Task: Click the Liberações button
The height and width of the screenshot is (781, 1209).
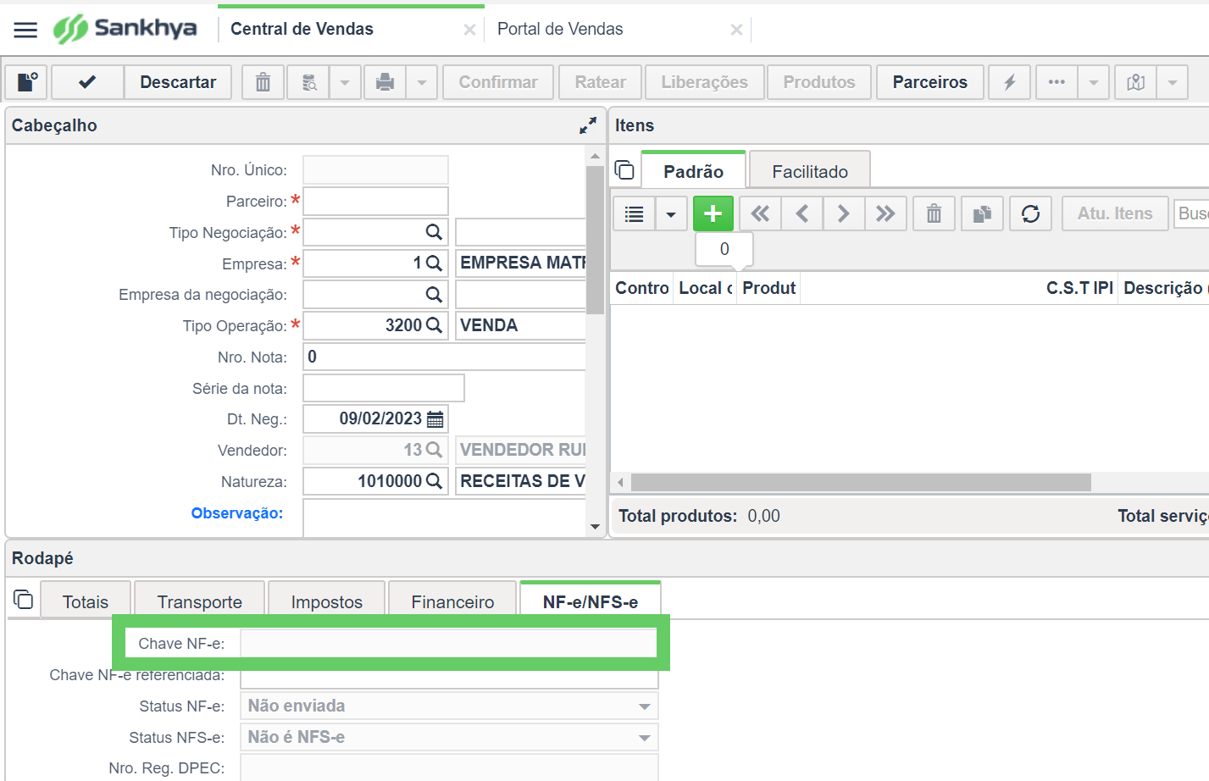Action: [x=705, y=82]
